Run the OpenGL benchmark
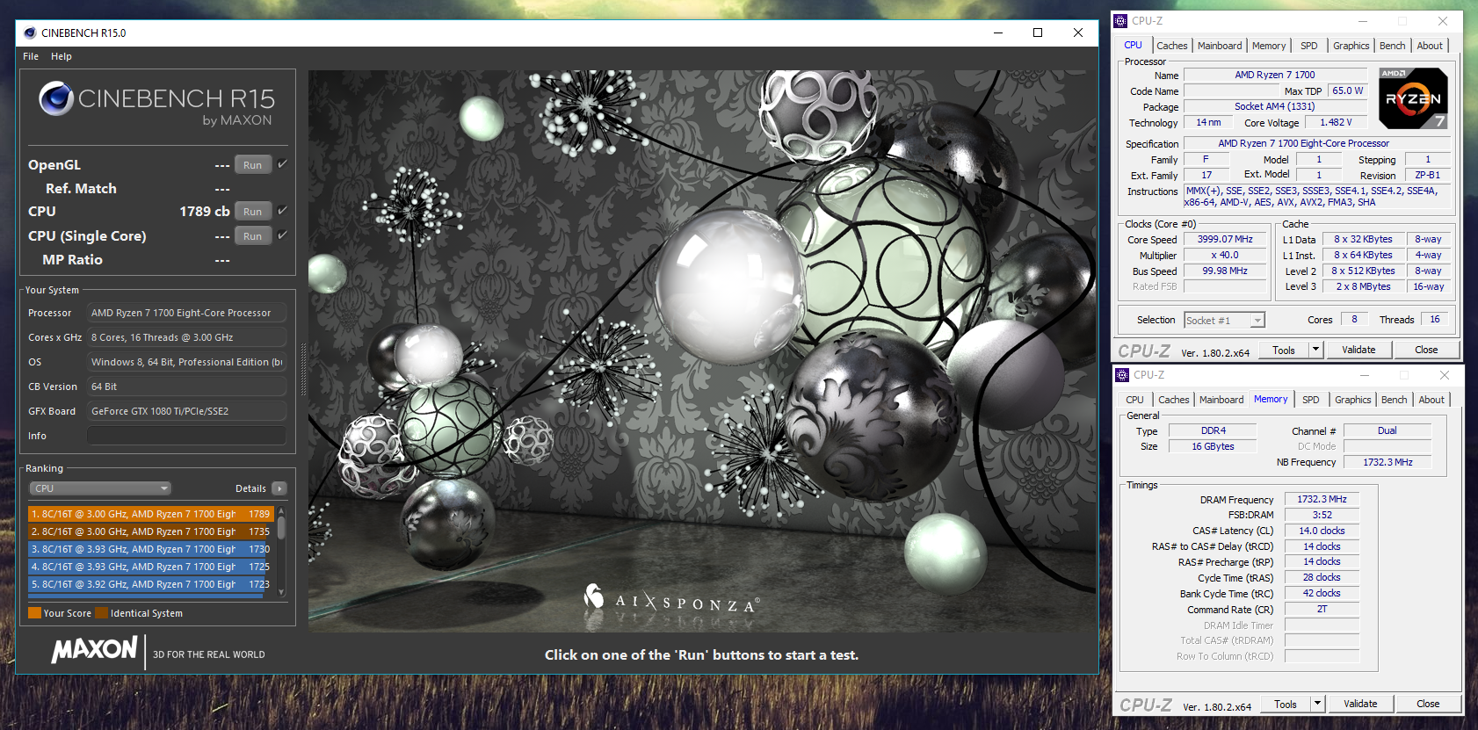The height and width of the screenshot is (730, 1478). pyautogui.click(x=252, y=165)
